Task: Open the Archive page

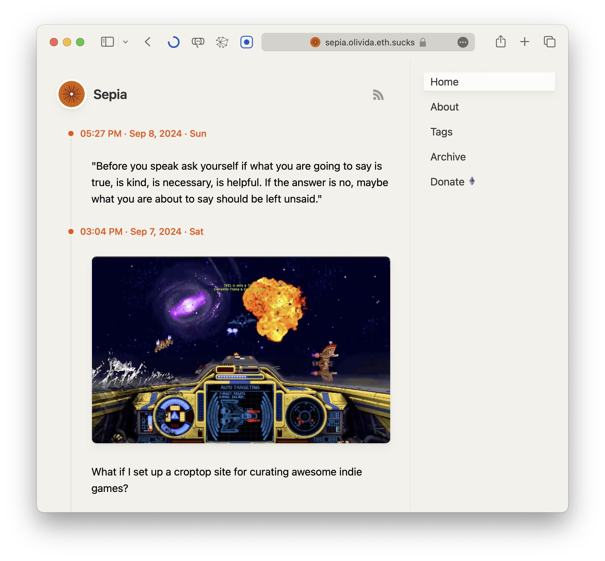Action: pos(448,157)
